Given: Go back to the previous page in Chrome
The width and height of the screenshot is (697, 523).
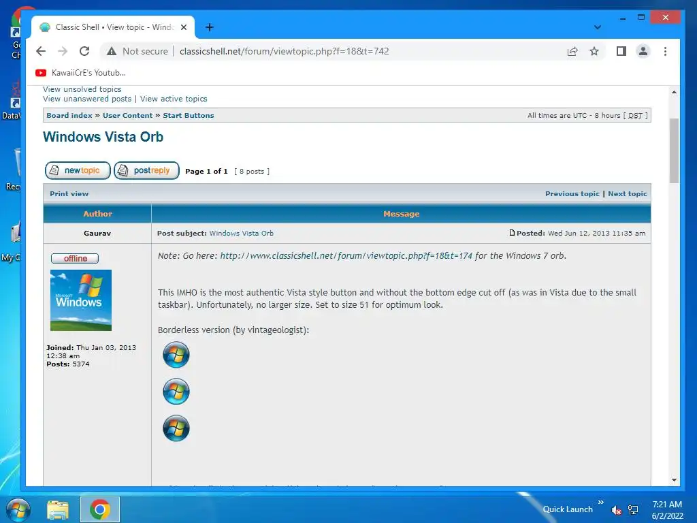Looking at the screenshot, I should tap(41, 51).
